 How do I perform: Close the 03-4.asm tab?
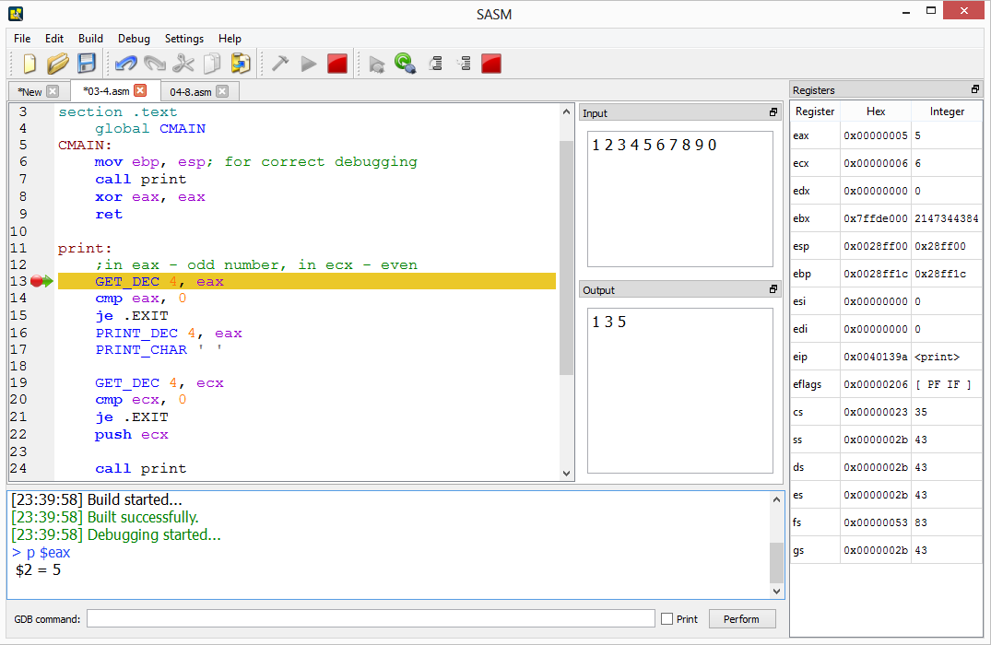point(140,90)
